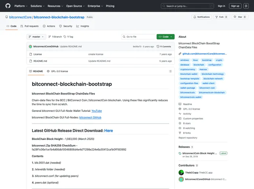
Task: Open the README outline icon
Action: tap(170, 71)
